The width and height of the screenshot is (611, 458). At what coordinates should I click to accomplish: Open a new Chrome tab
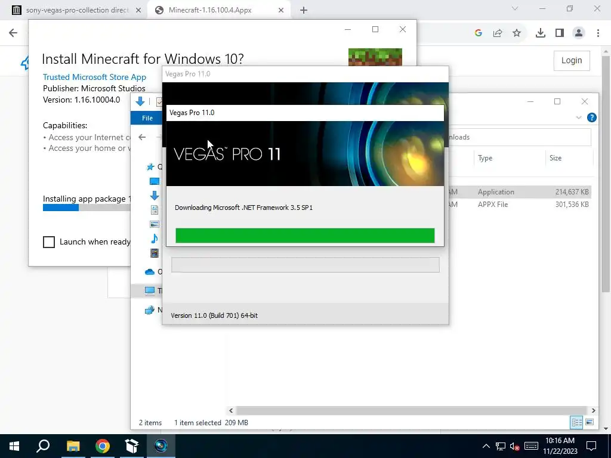click(x=304, y=10)
